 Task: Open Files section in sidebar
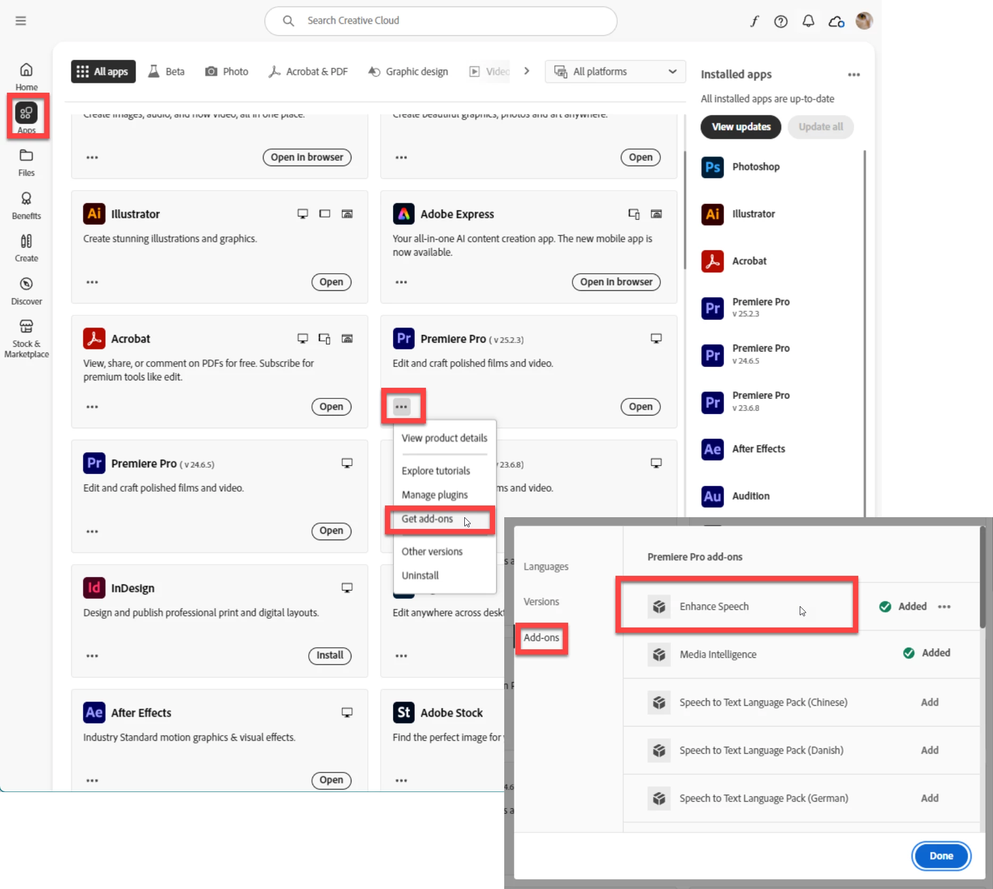[x=26, y=162]
